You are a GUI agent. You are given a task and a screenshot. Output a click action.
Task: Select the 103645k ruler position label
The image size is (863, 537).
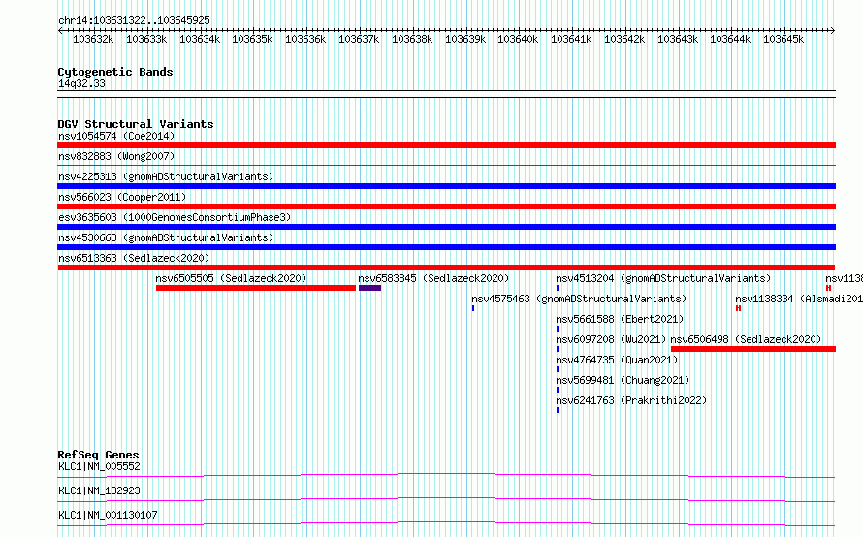pyautogui.click(x=783, y=39)
